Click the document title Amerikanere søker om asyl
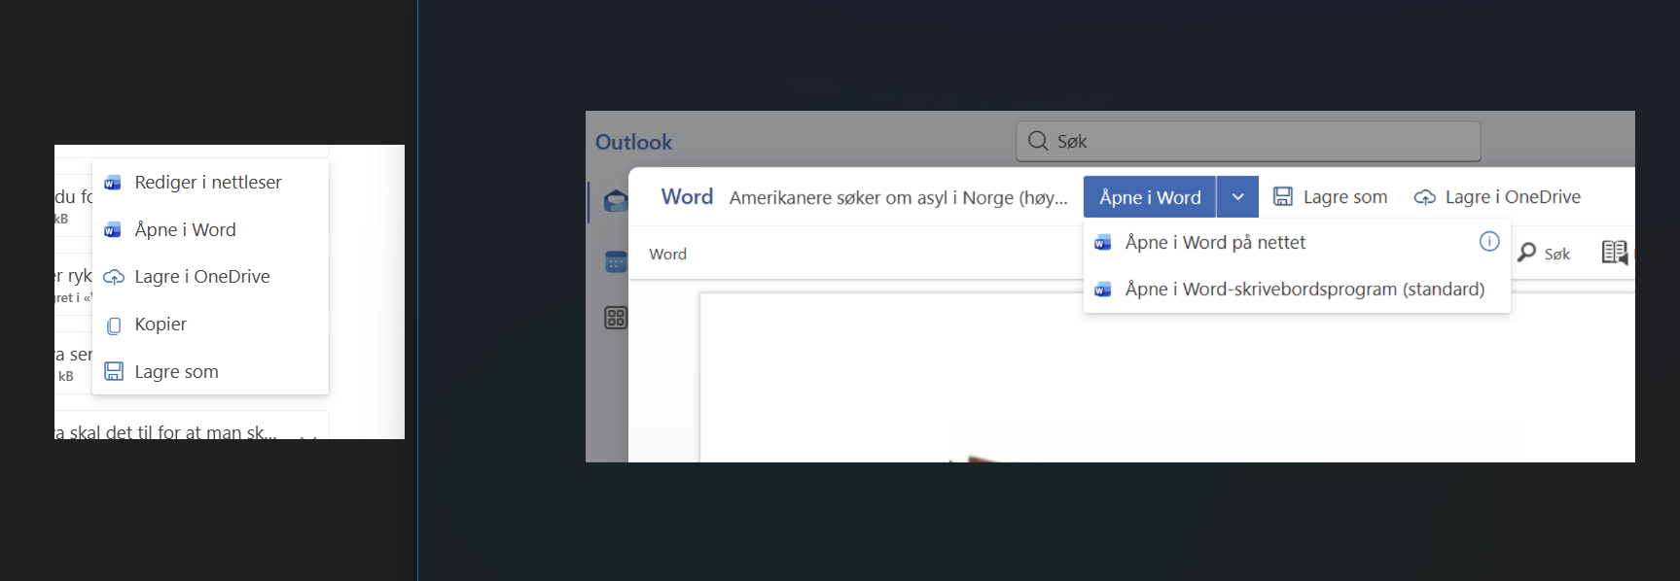The width and height of the screenshot is (1680, 581). [x=898, y=198]
